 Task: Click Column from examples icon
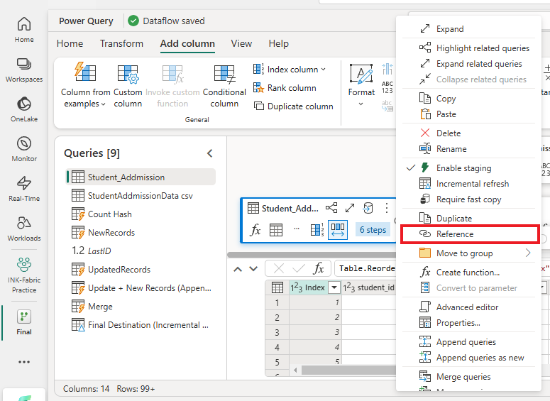[85, 72]
